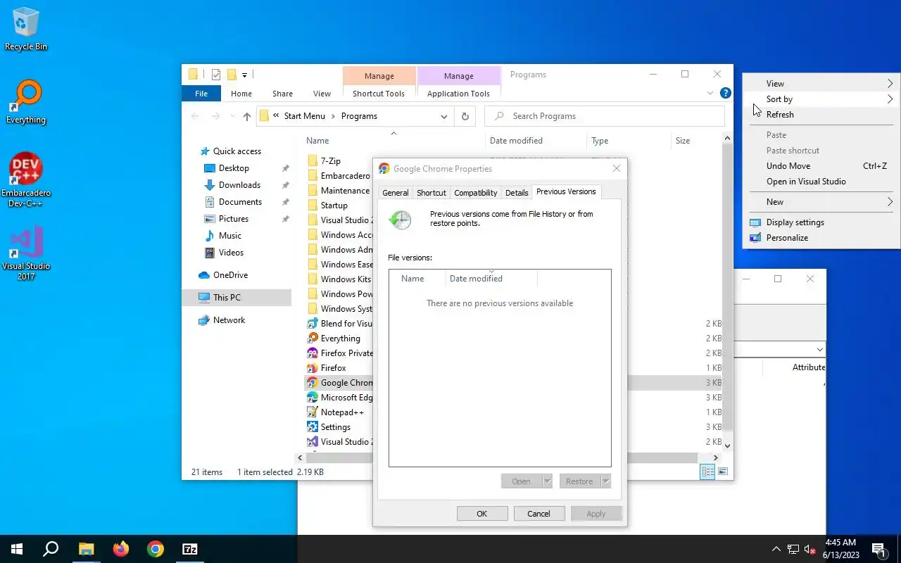The width and height of the screenshot is (901, 563).
Task: Open Display settings from context menu
Action: [822, 222]
